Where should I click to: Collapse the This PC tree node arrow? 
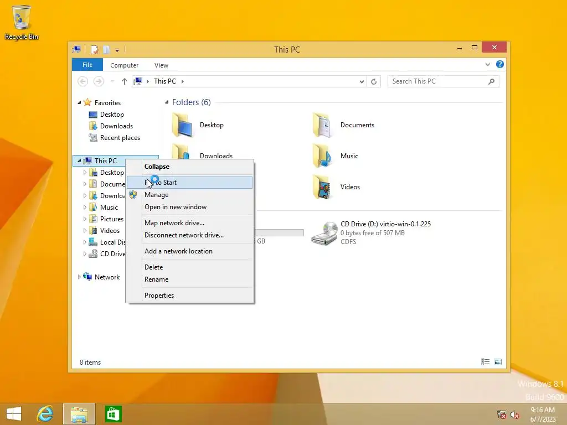pos(79,161)
